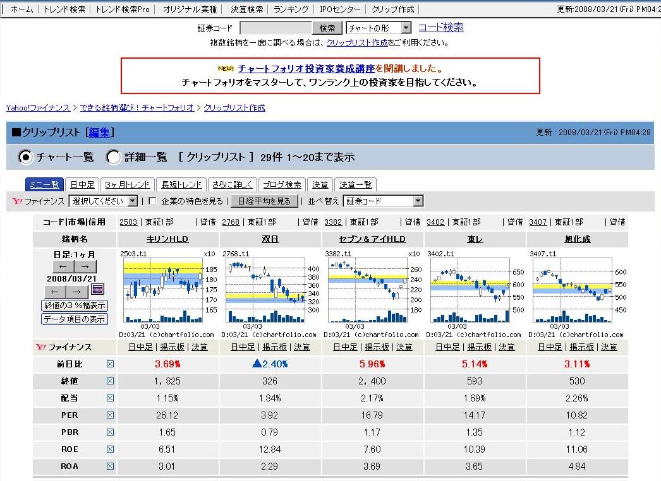Remove the ROA row using its X icon
Screen dimensions: 661x481
[x=111, y=466]
